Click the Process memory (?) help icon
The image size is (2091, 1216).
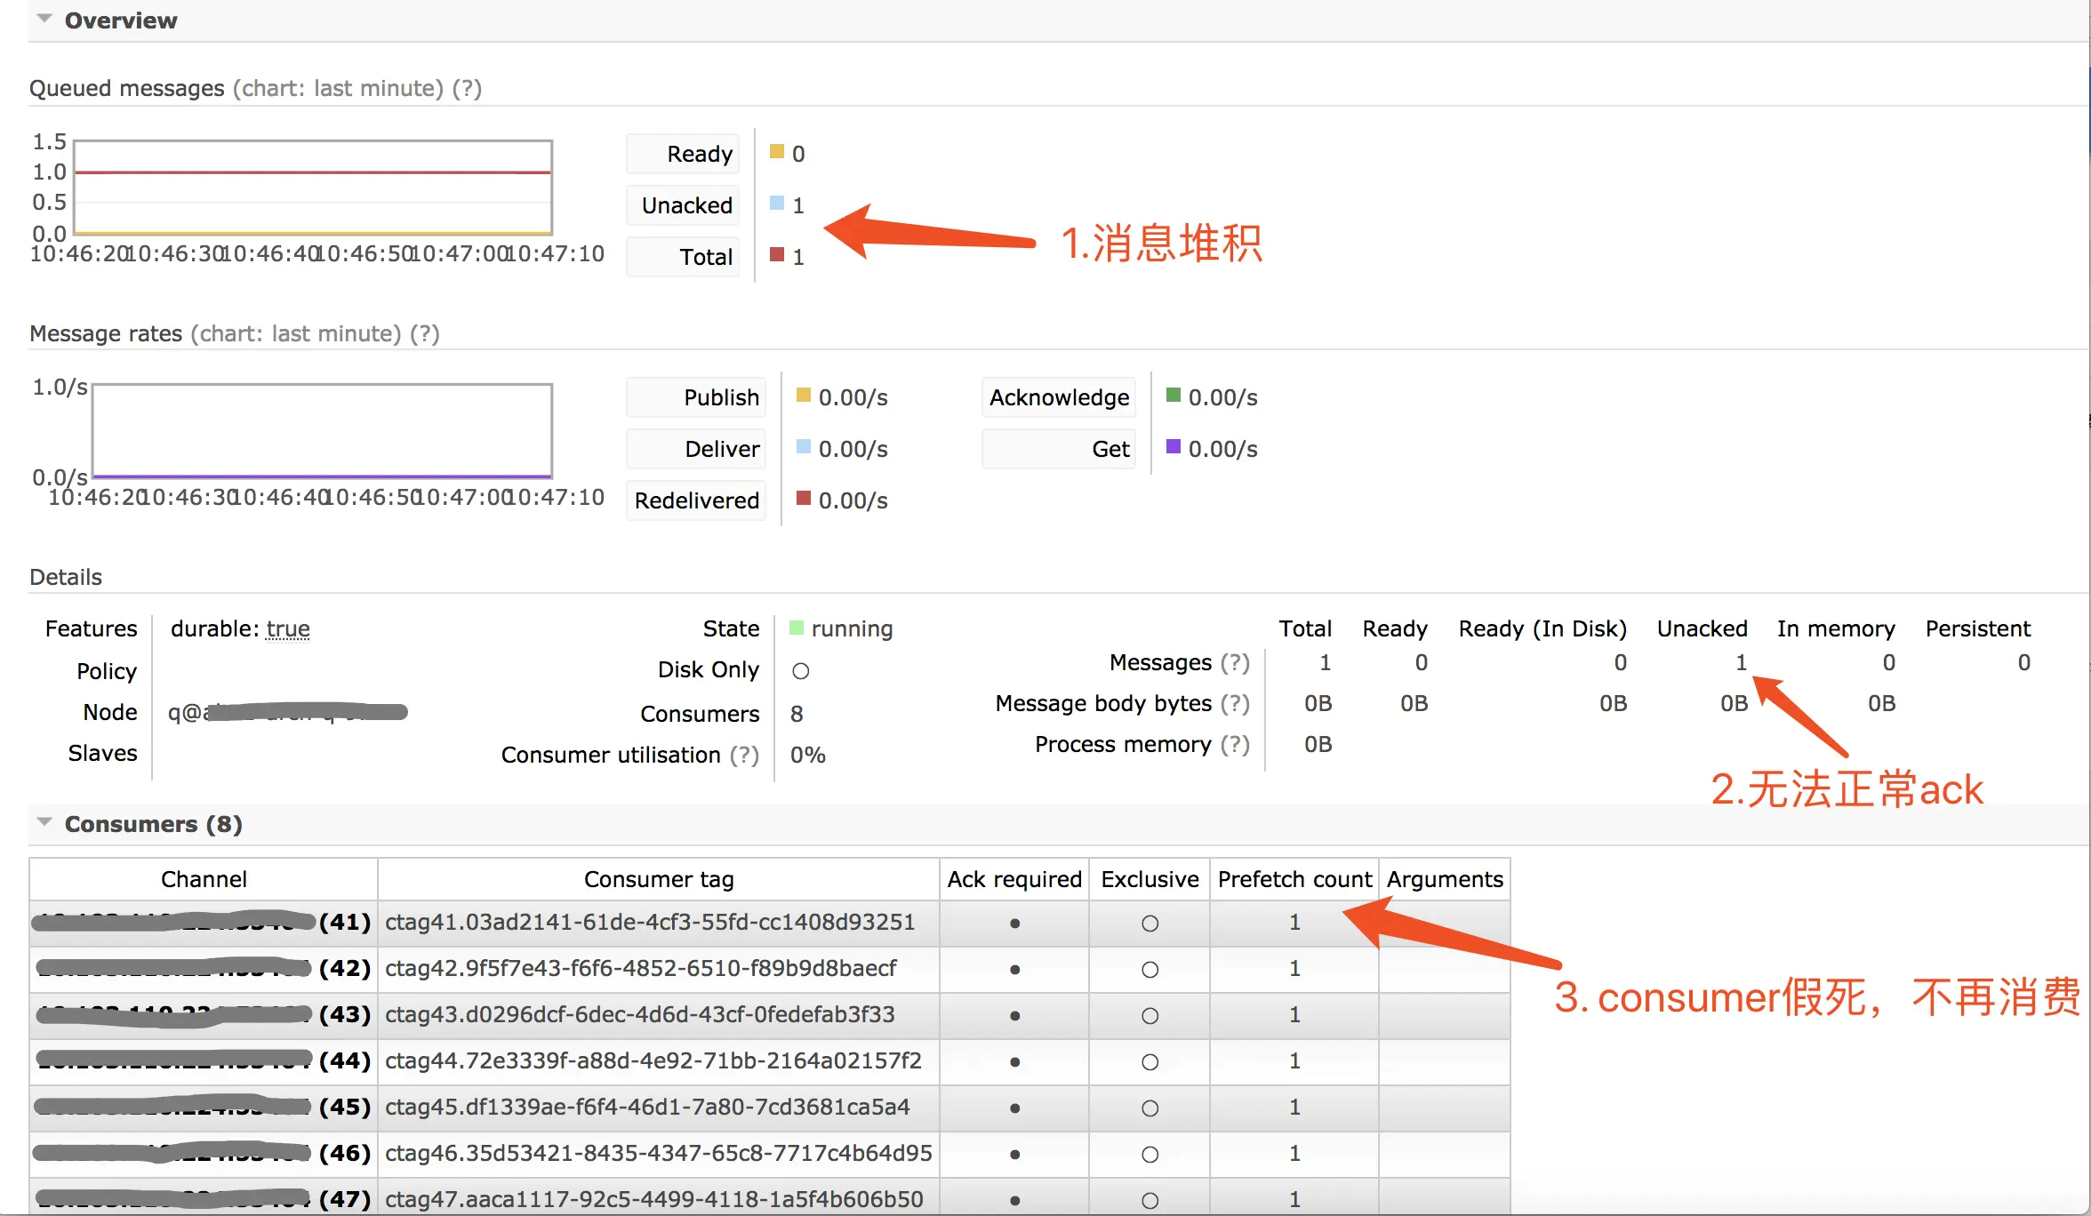pyautogui.click(x=1235, y=744)
